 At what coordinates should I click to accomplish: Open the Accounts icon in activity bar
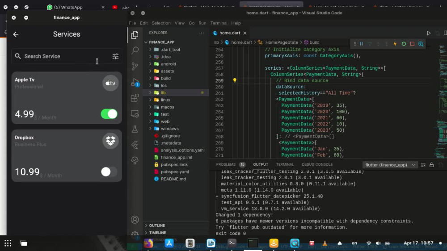(135, 220)
